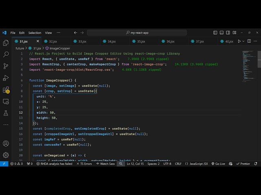Select the JavaScript JSX language mode

[x=197, y=164]
